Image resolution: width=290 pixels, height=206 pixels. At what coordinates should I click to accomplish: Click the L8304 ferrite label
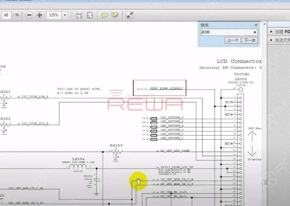[x=78, y=159]
